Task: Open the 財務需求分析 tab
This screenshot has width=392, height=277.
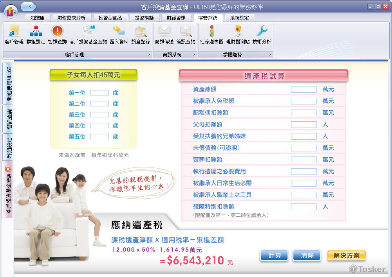Action: pyautogui.click(x=72, y=17)
